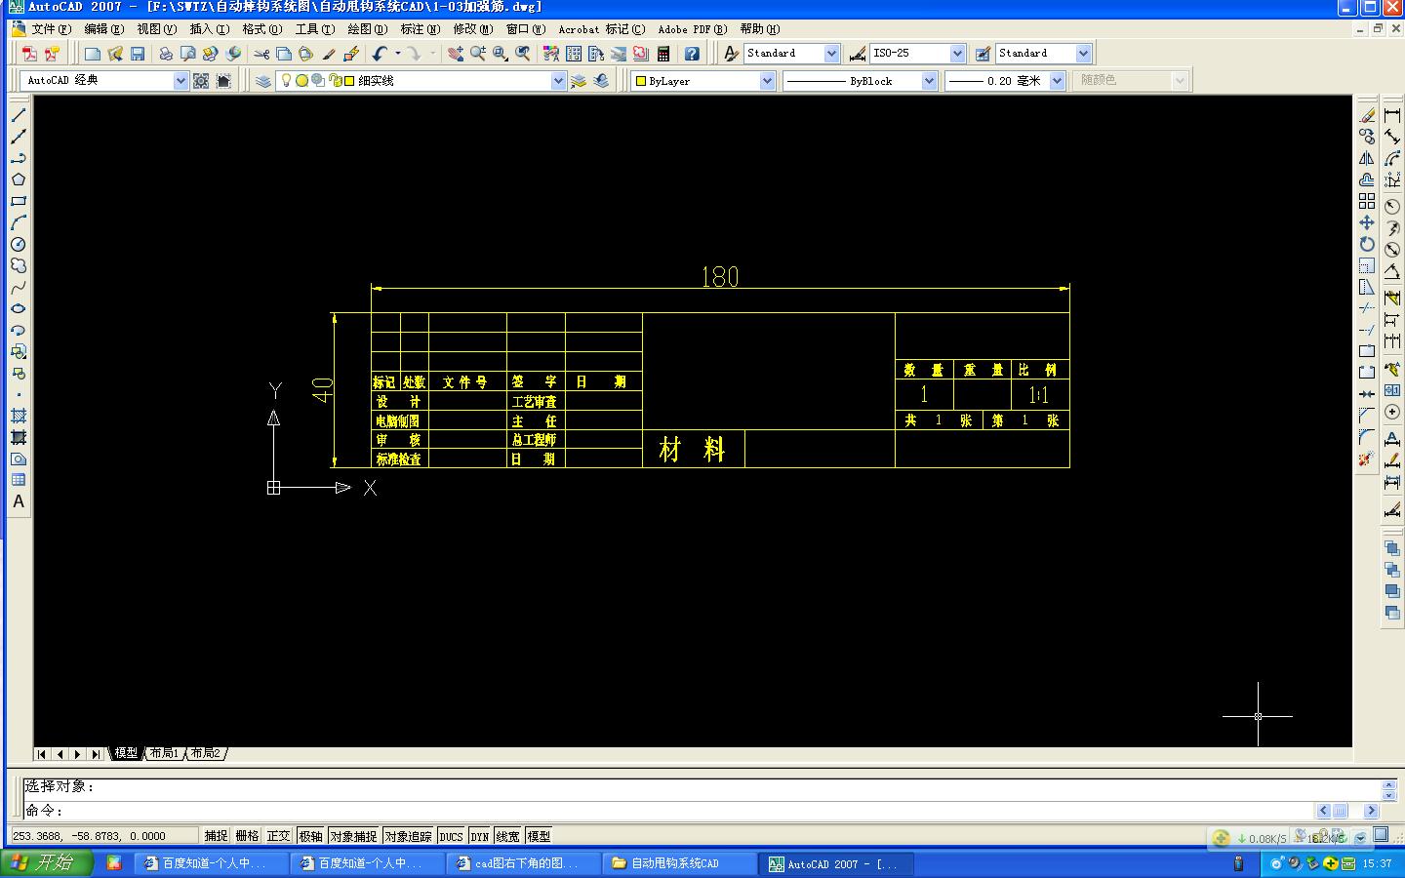Click the Mirror tool
The height and width of the screenshot is (878, 1405).
[1367, 158]
